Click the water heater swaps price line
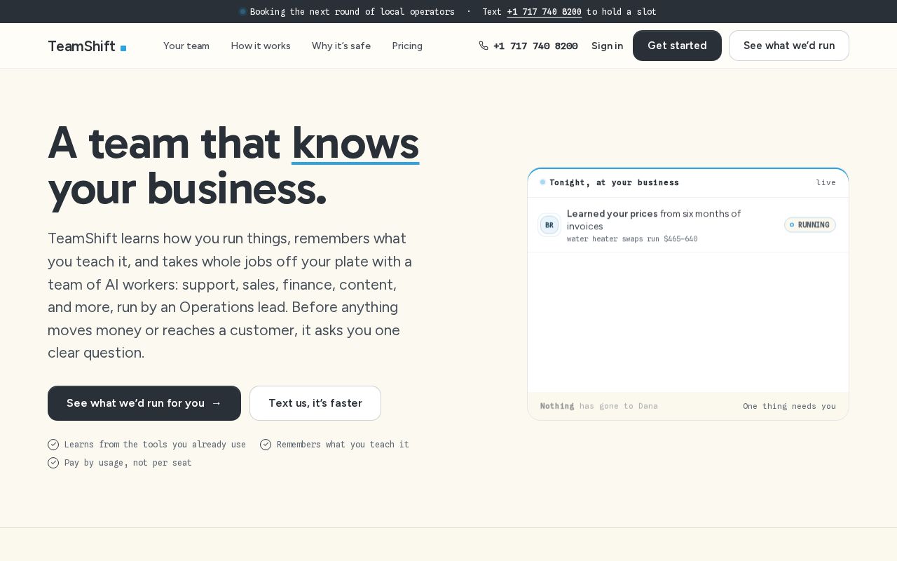897x561 pixels. (632, 239)
